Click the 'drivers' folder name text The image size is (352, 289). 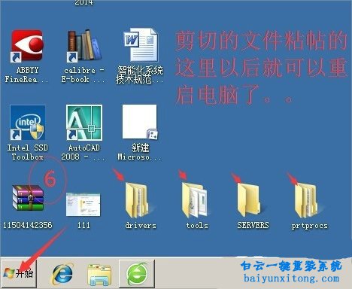pos(141,225)
